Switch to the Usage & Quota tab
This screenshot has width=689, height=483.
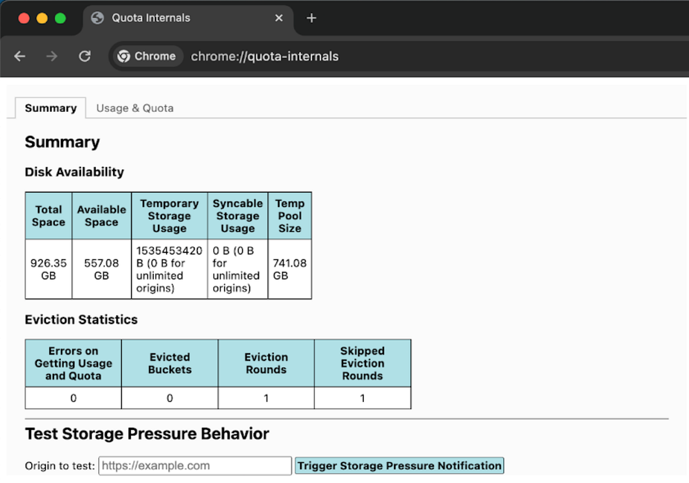(x=134, y=108)
